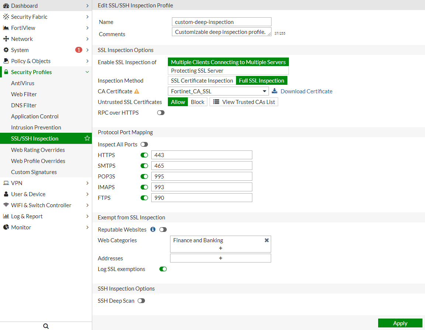Click the plus icon to add Addresses
Screen dimensions: 425x330
click(x=221, y=258)
